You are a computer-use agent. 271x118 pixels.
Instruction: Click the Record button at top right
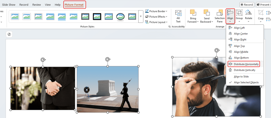pos(246,5)
